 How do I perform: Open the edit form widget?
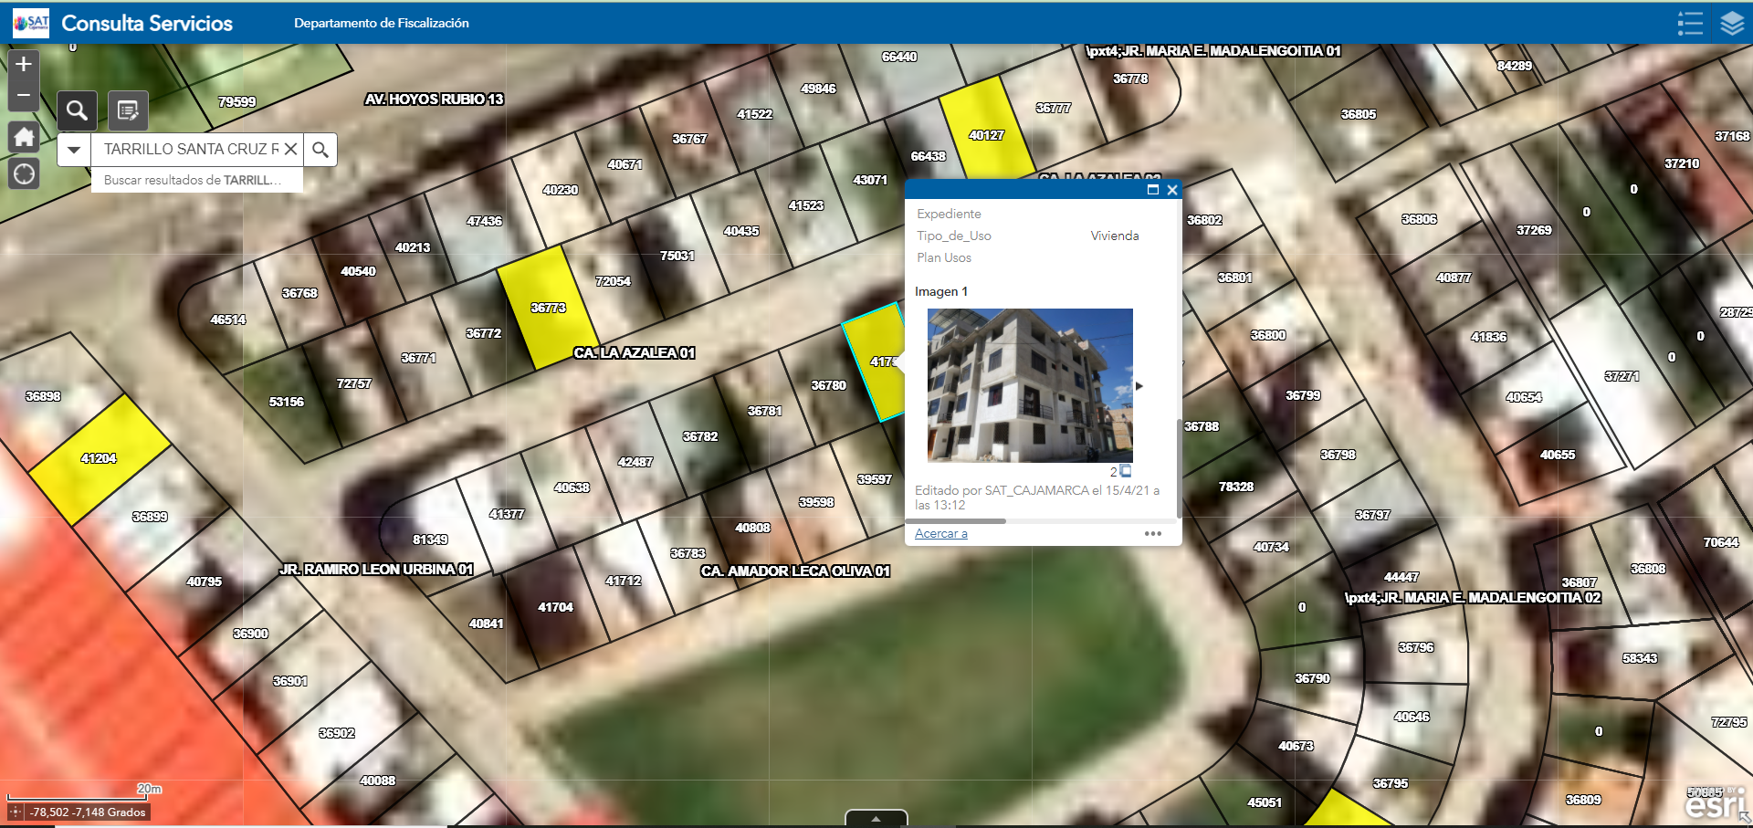point(128,111)
